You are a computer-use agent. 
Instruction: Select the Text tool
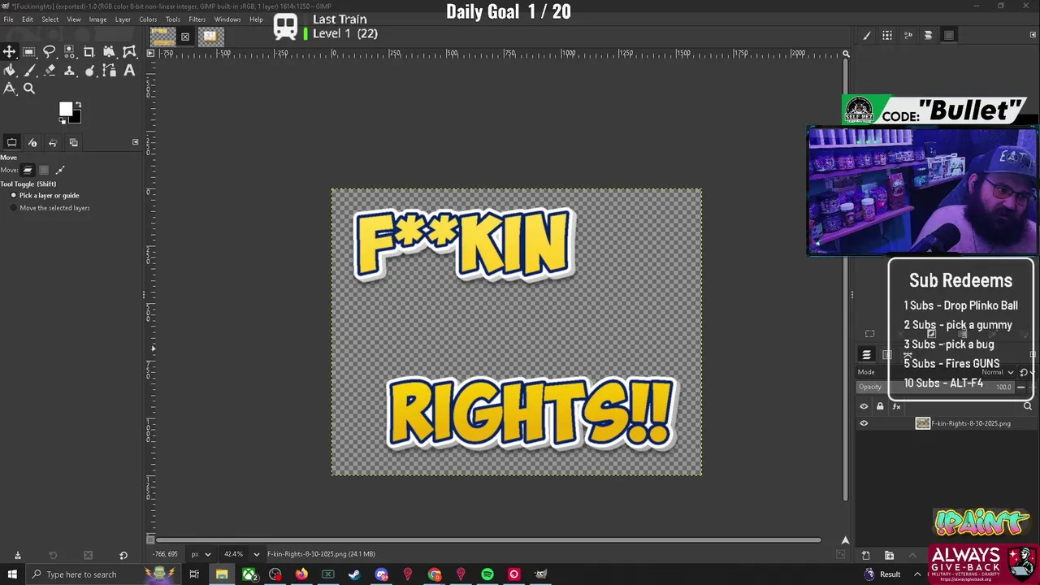(x=129, y=71)
